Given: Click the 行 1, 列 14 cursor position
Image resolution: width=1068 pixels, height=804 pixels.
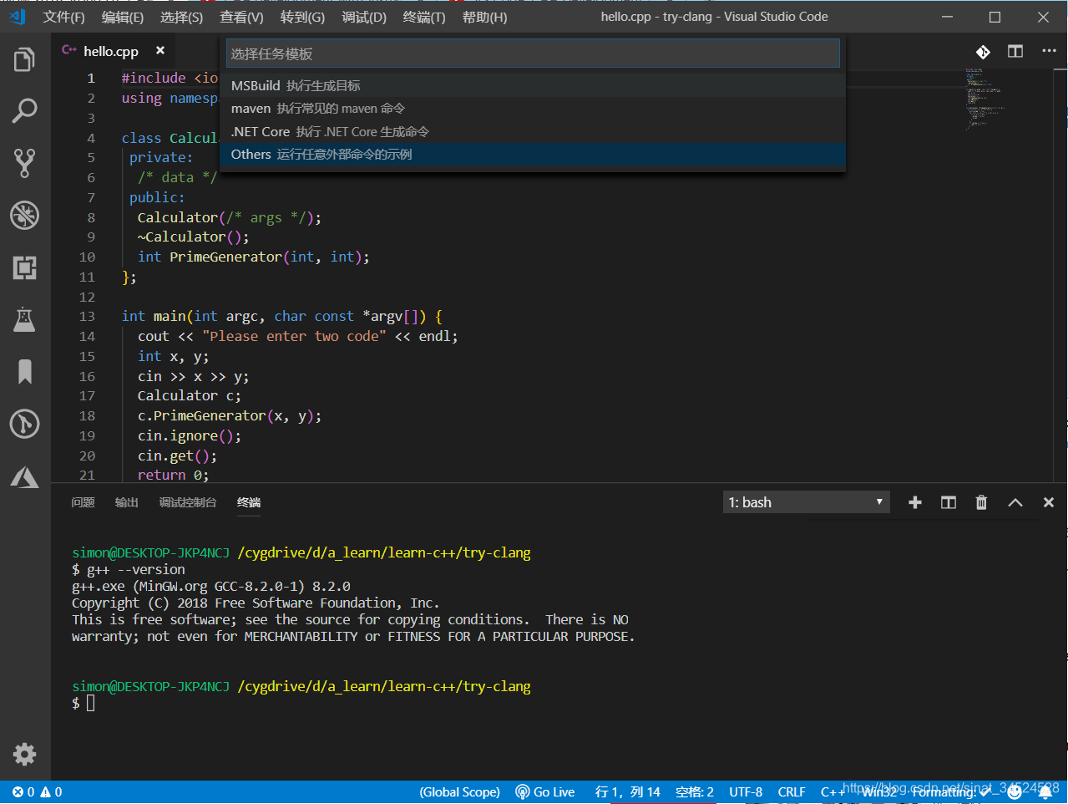Looking at the screenshot, I should (627, 792).
